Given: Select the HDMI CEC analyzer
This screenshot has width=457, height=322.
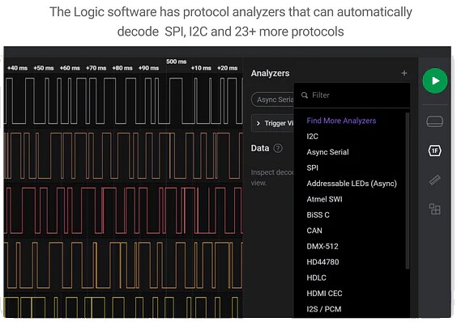Looking at the screenshot, I should pyautogui.click(x=324, y=294).
